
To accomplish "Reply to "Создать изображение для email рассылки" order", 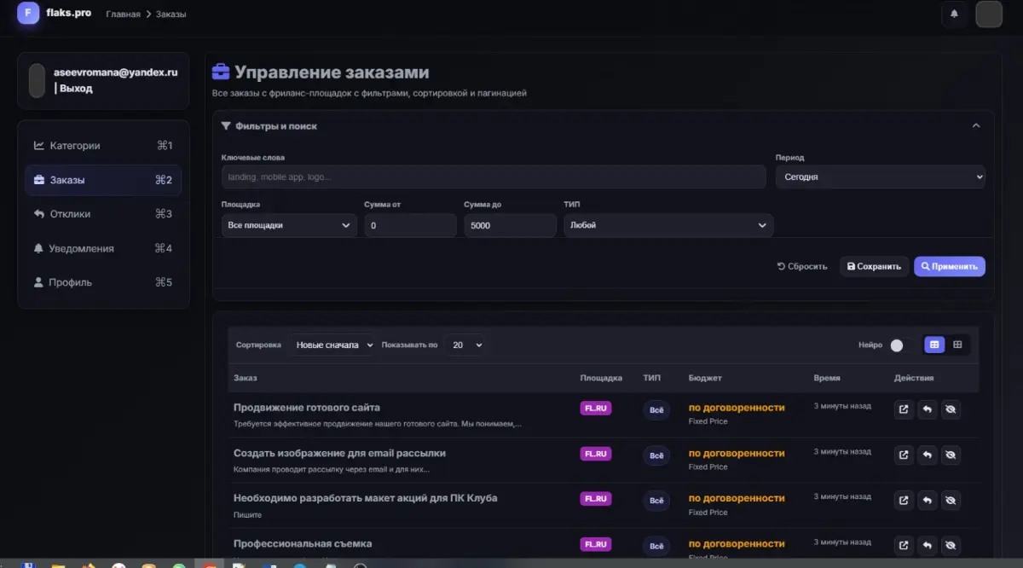I will pos(928,455).
